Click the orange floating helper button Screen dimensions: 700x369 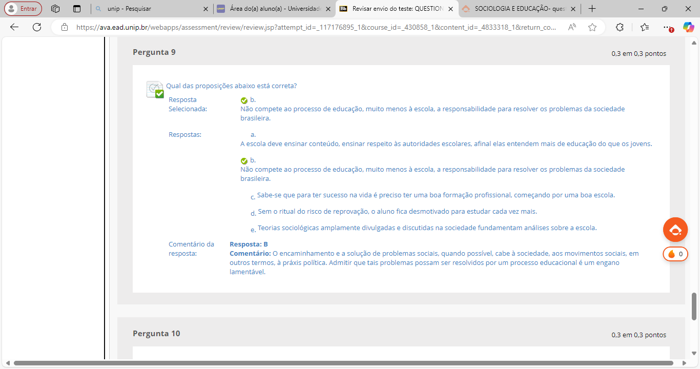tap(675, 230)
